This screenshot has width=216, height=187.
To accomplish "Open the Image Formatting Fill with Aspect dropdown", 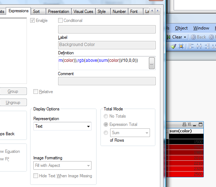I will click(x=62, y=165).
